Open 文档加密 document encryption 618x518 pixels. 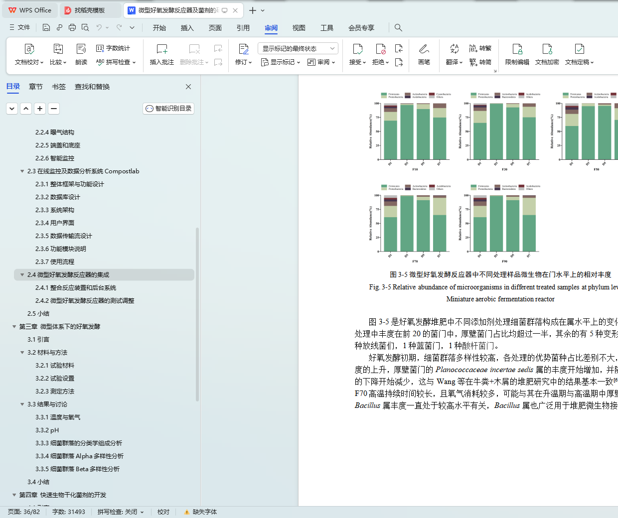[547, 55]
